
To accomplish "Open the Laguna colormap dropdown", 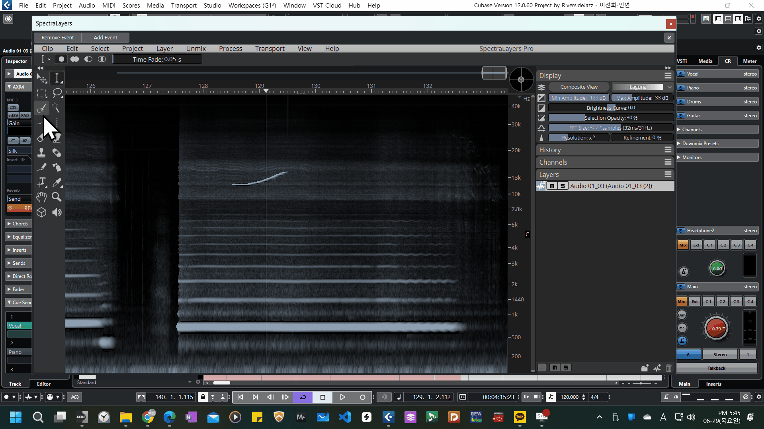I will pyautogui.click(x=642, y=87).
